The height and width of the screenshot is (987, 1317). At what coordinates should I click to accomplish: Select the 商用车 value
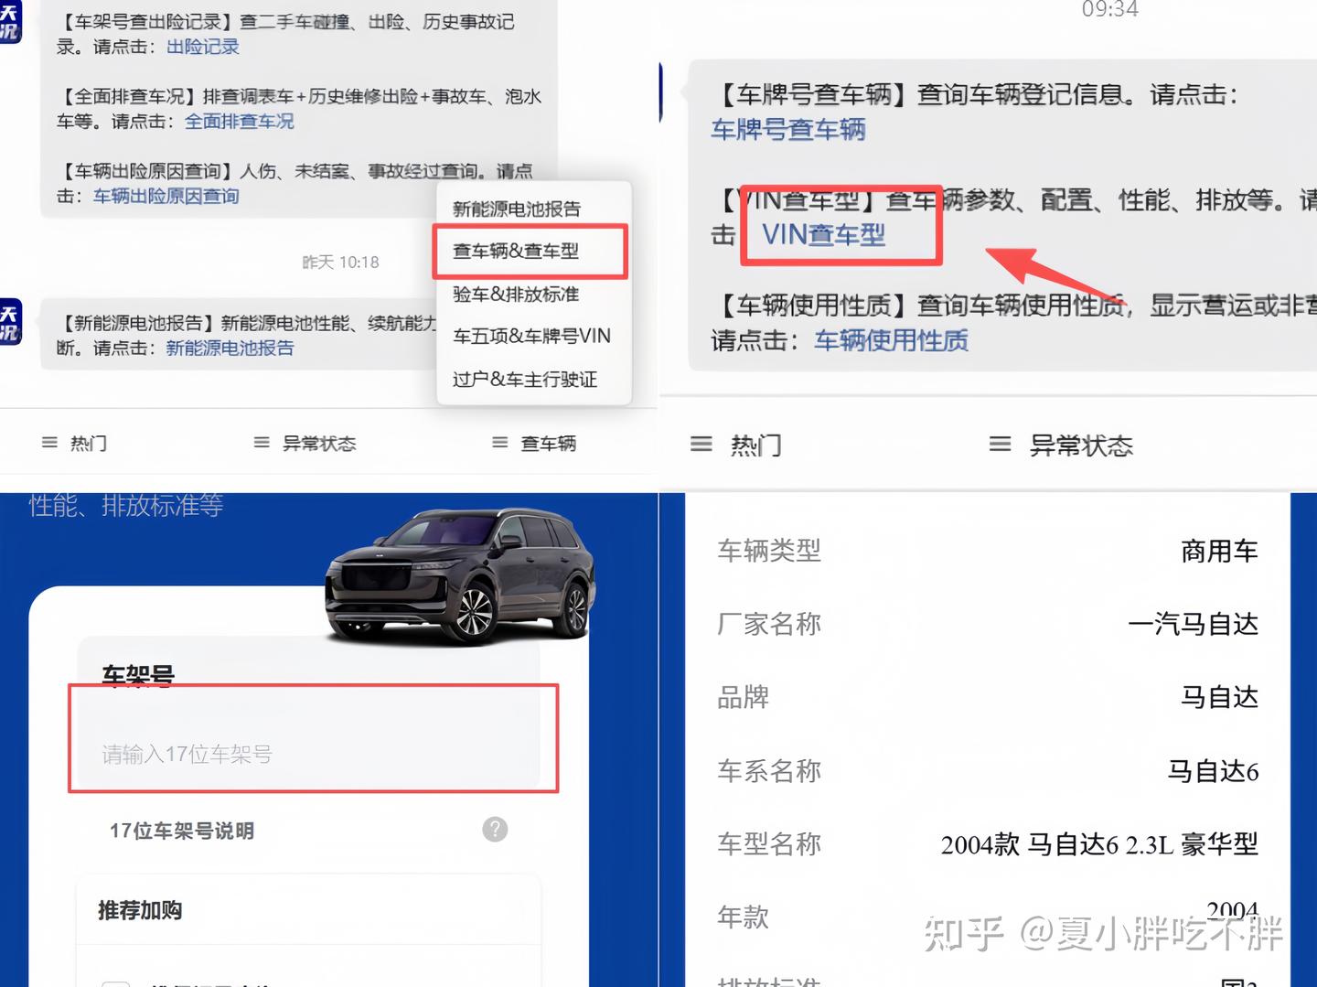pos(1219,551)
